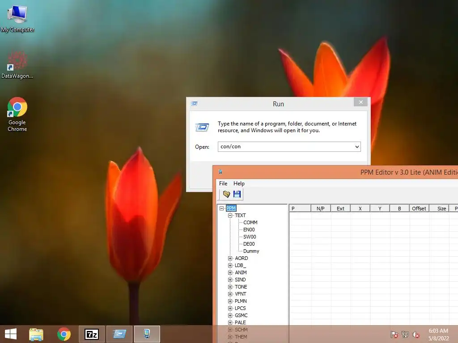The height and width of the screenshot is (343, 458).
Task: Open the 7-Zip taskbar button
Action: pos(92,334)
